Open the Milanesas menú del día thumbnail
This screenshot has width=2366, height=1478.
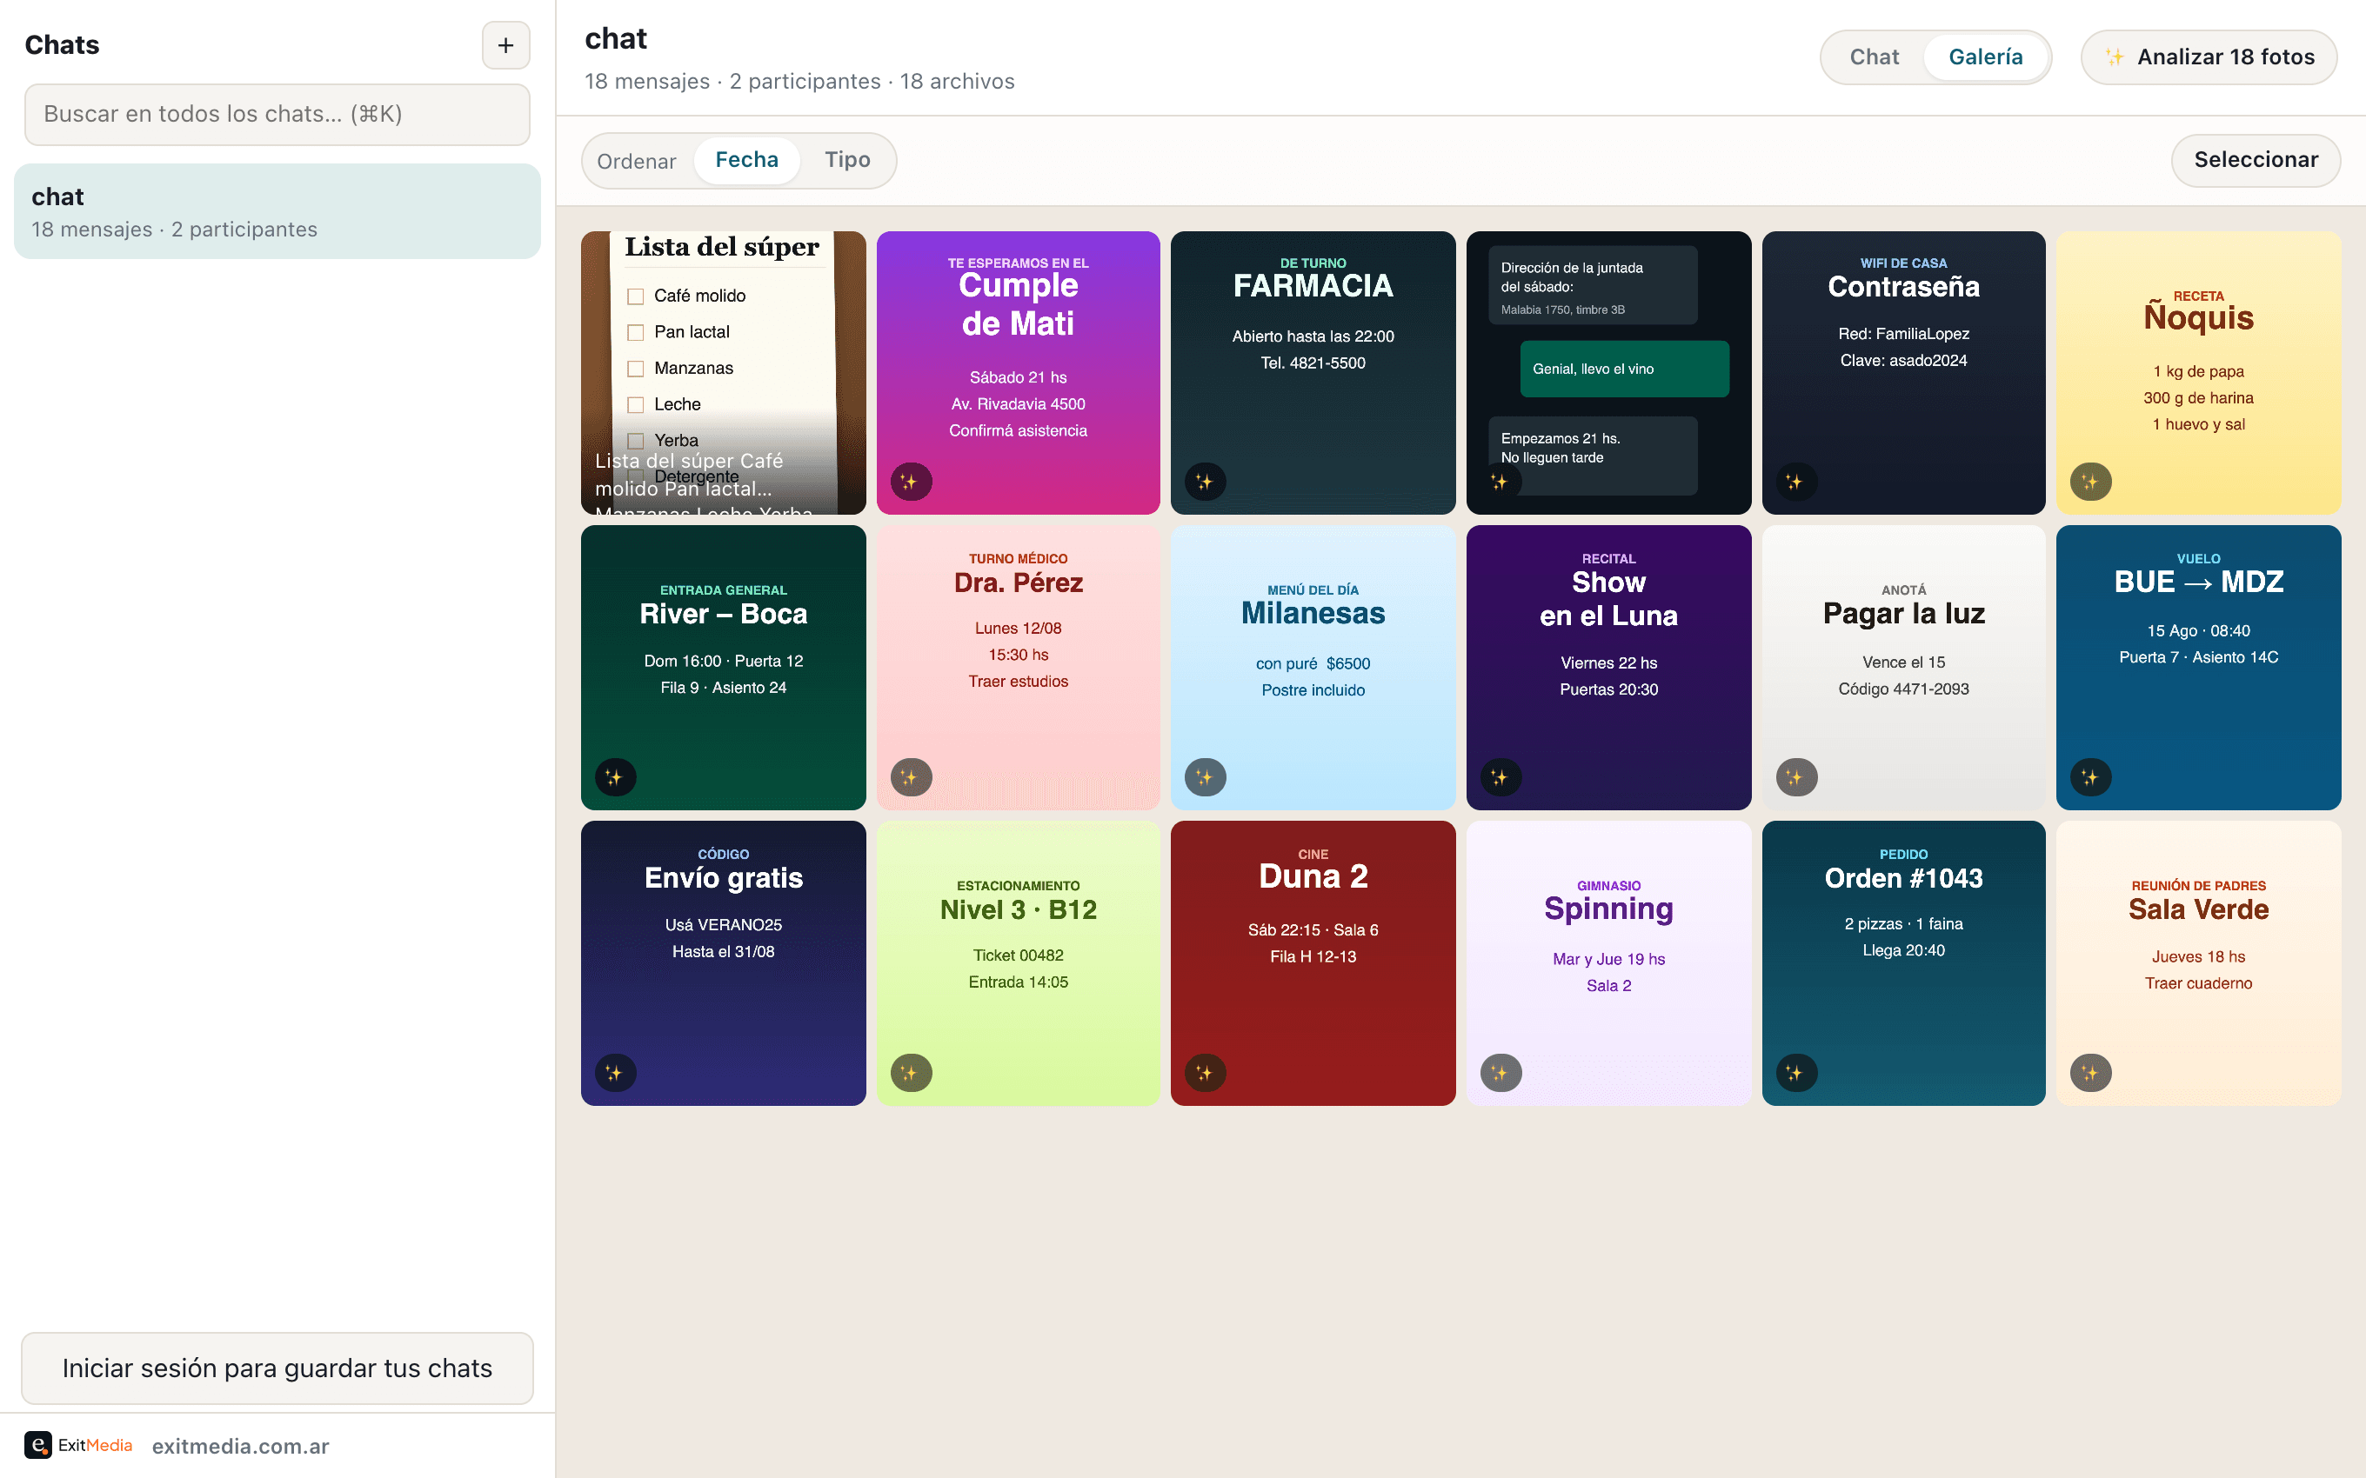coord(1312,668)
